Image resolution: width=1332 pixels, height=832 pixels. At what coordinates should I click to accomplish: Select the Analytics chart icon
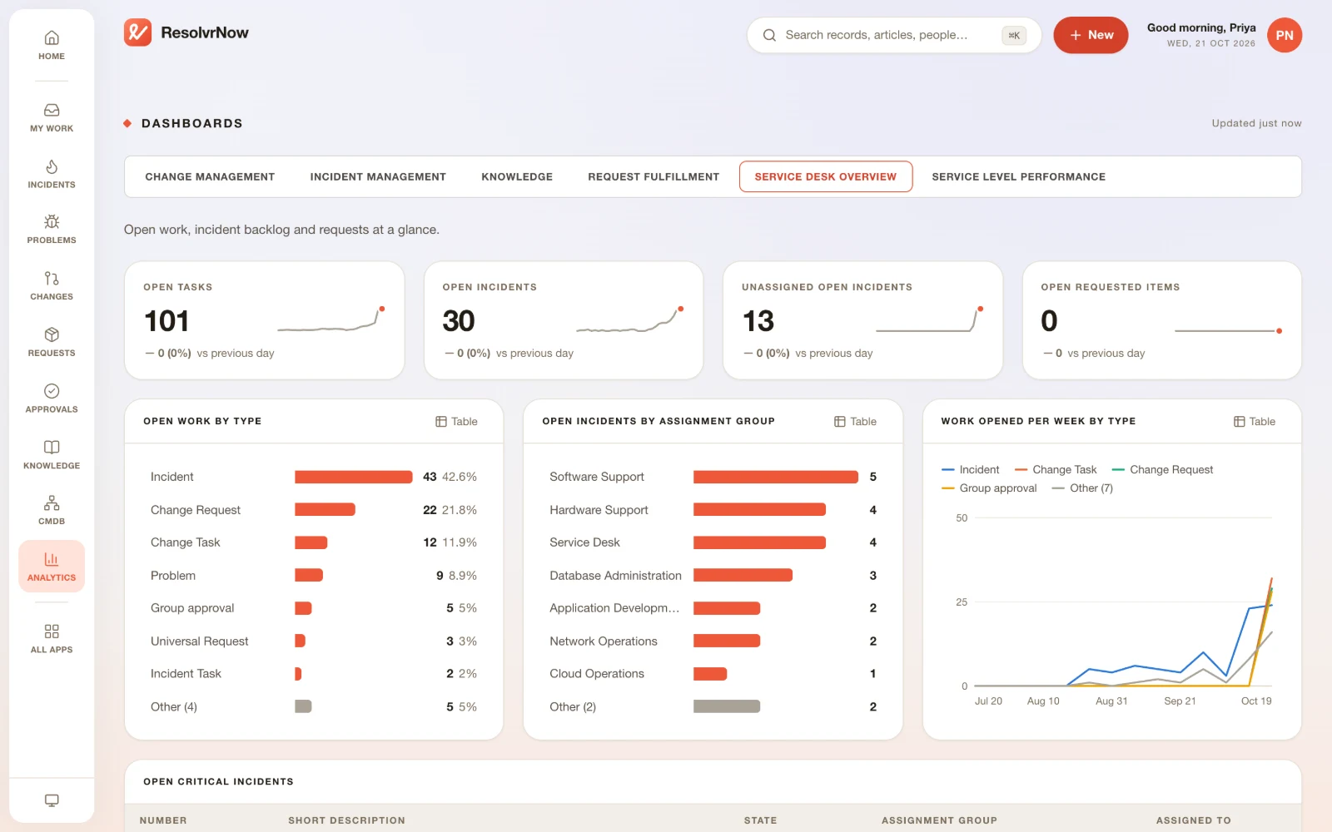click(52, 560)
